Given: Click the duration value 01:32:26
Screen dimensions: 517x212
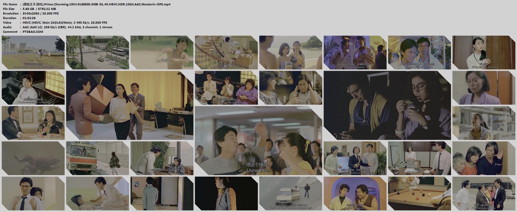Looking at the screenshot, I should tap(29, 18).
